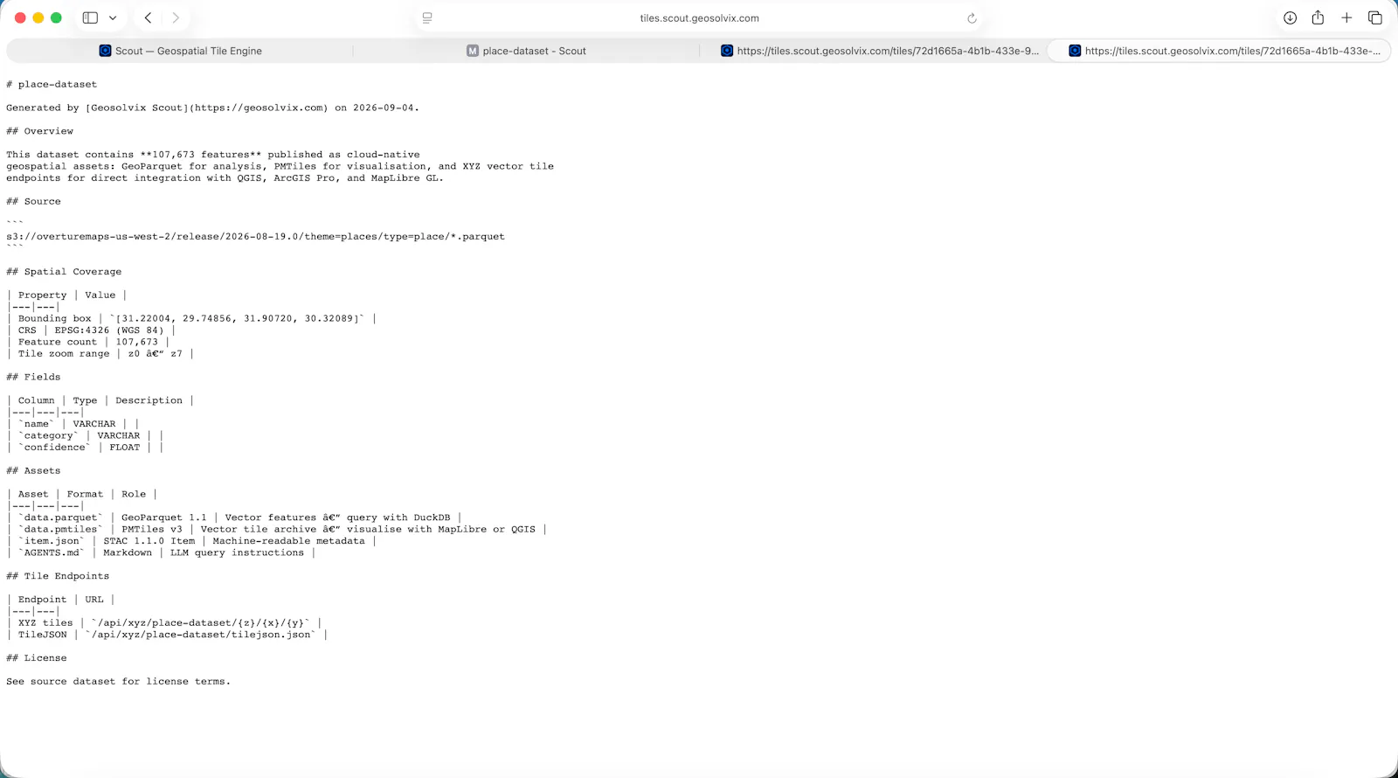The width and height of the screenshot is (1398, 778).
Task: Click the s3://overturemaps-us-west-2 parquet path
Action: click(x=255, y=237)
